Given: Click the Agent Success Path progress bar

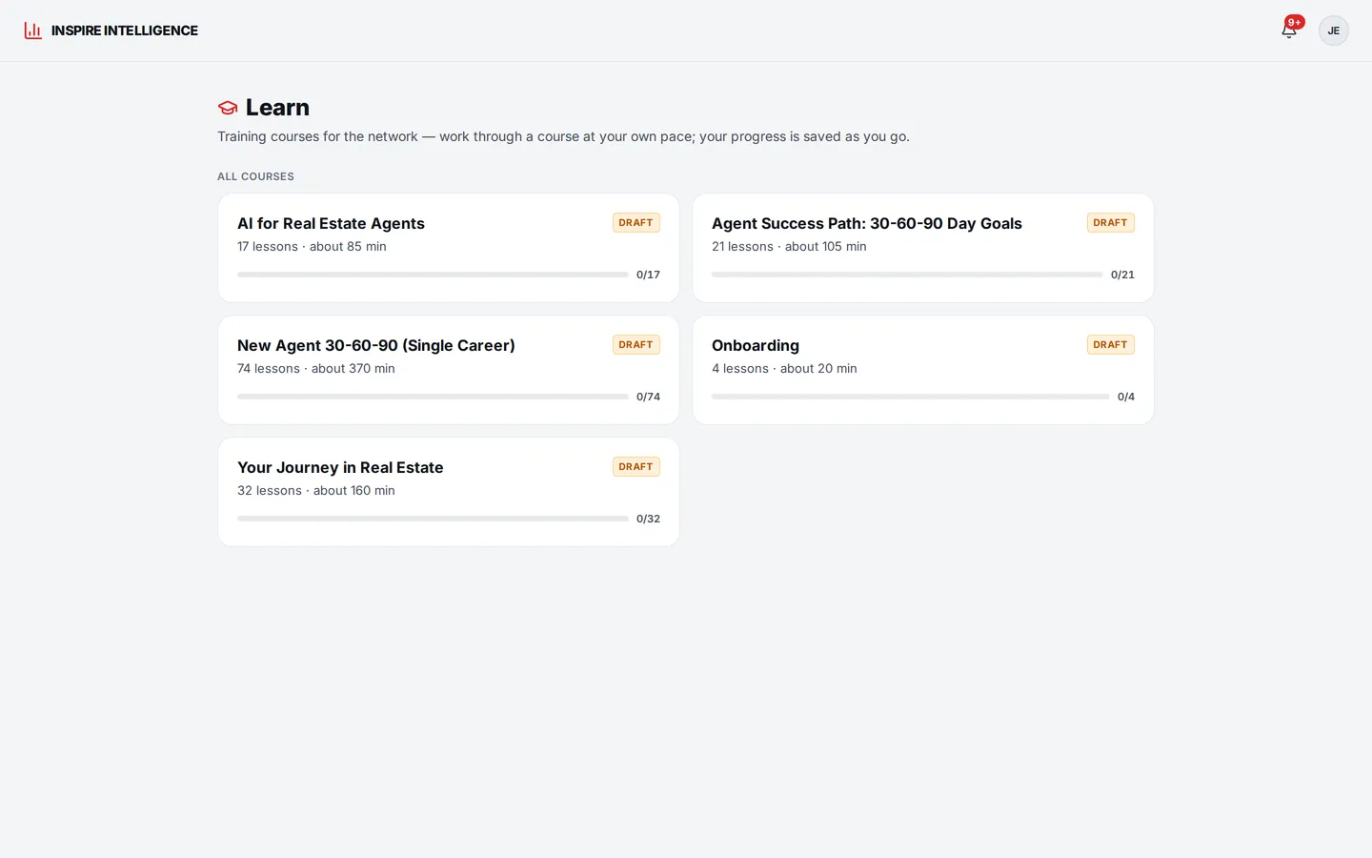Looking at the screenshot, I should pyautogui.click(x=907, y=275).
